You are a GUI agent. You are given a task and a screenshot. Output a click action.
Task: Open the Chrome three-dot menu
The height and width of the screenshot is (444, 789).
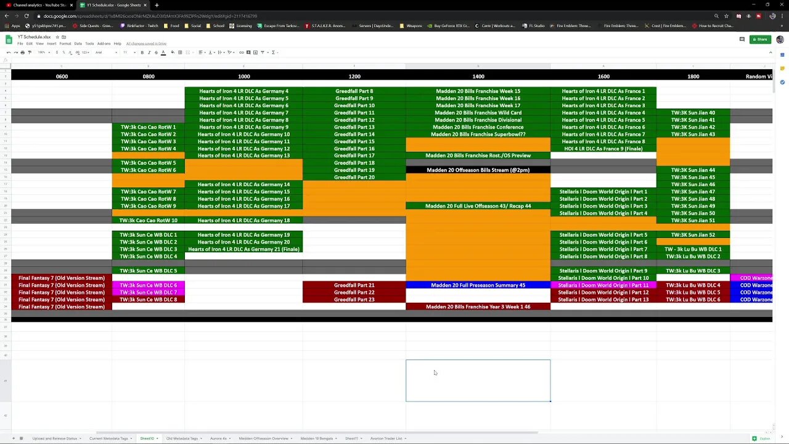(783, 16)
